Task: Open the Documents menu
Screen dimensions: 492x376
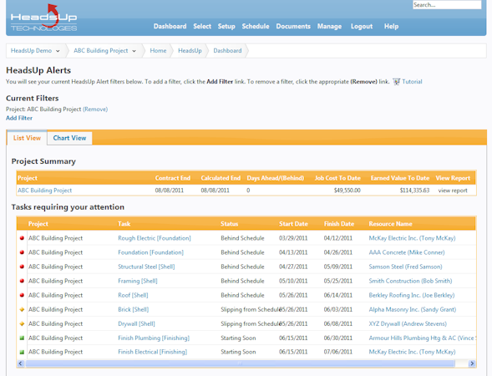Action: pos(293,27)
